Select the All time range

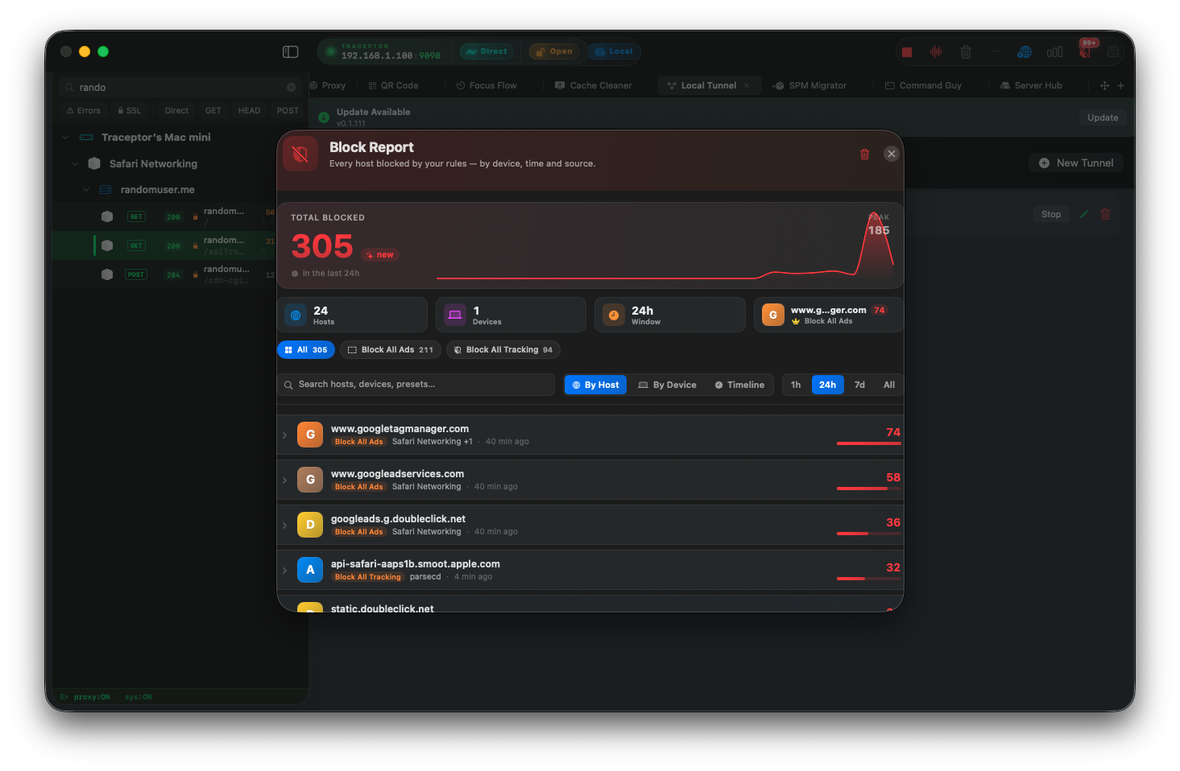point(889,385)
